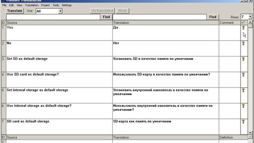Open the Edit menu

12,5
